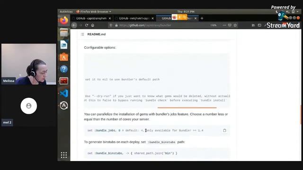This screenshot has height=170, width=303.
Task: Close the capistrano/rvm tab
Action: [x=110, y=18]
